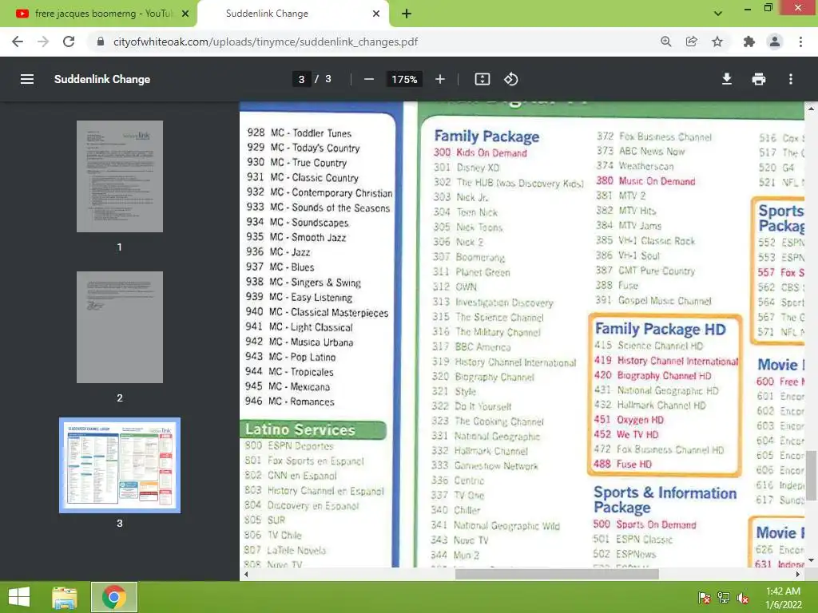Click "946 MC - Romances" line
Screen dimensions: 818x613
[x=289, y=401]
